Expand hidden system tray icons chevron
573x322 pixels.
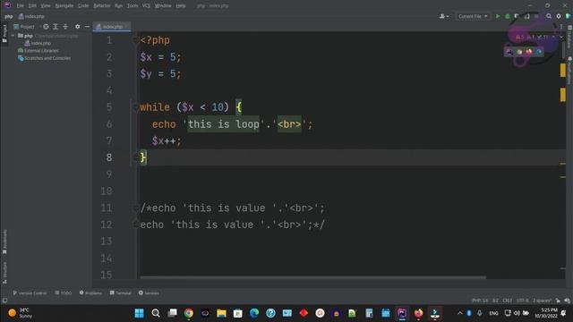click(x=460, y=313)
